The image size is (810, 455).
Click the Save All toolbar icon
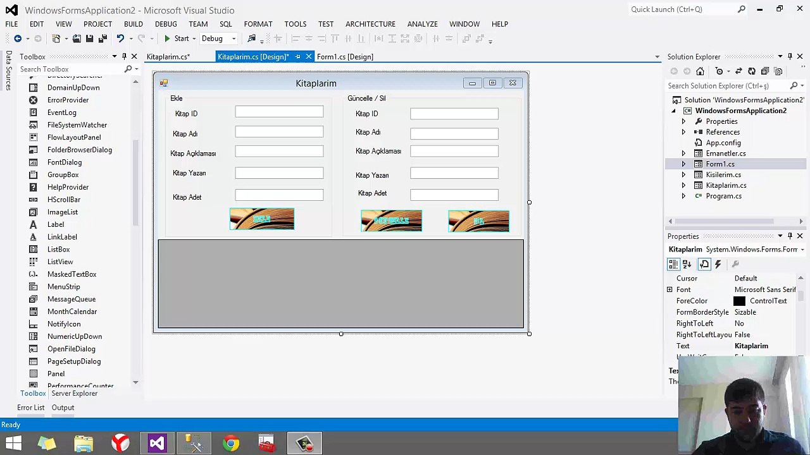pyautogui.click(x=103, y=39)
